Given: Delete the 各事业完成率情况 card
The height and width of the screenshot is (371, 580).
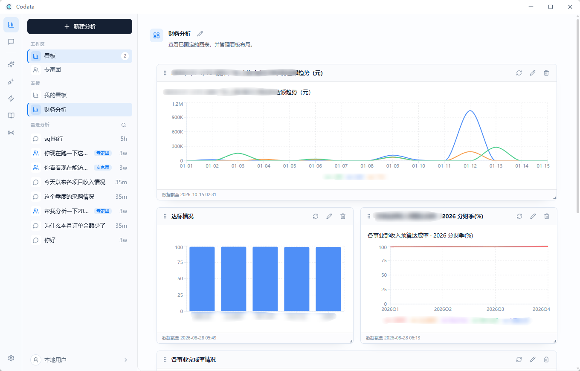Looking at the screenshot, I should point(546,359).
